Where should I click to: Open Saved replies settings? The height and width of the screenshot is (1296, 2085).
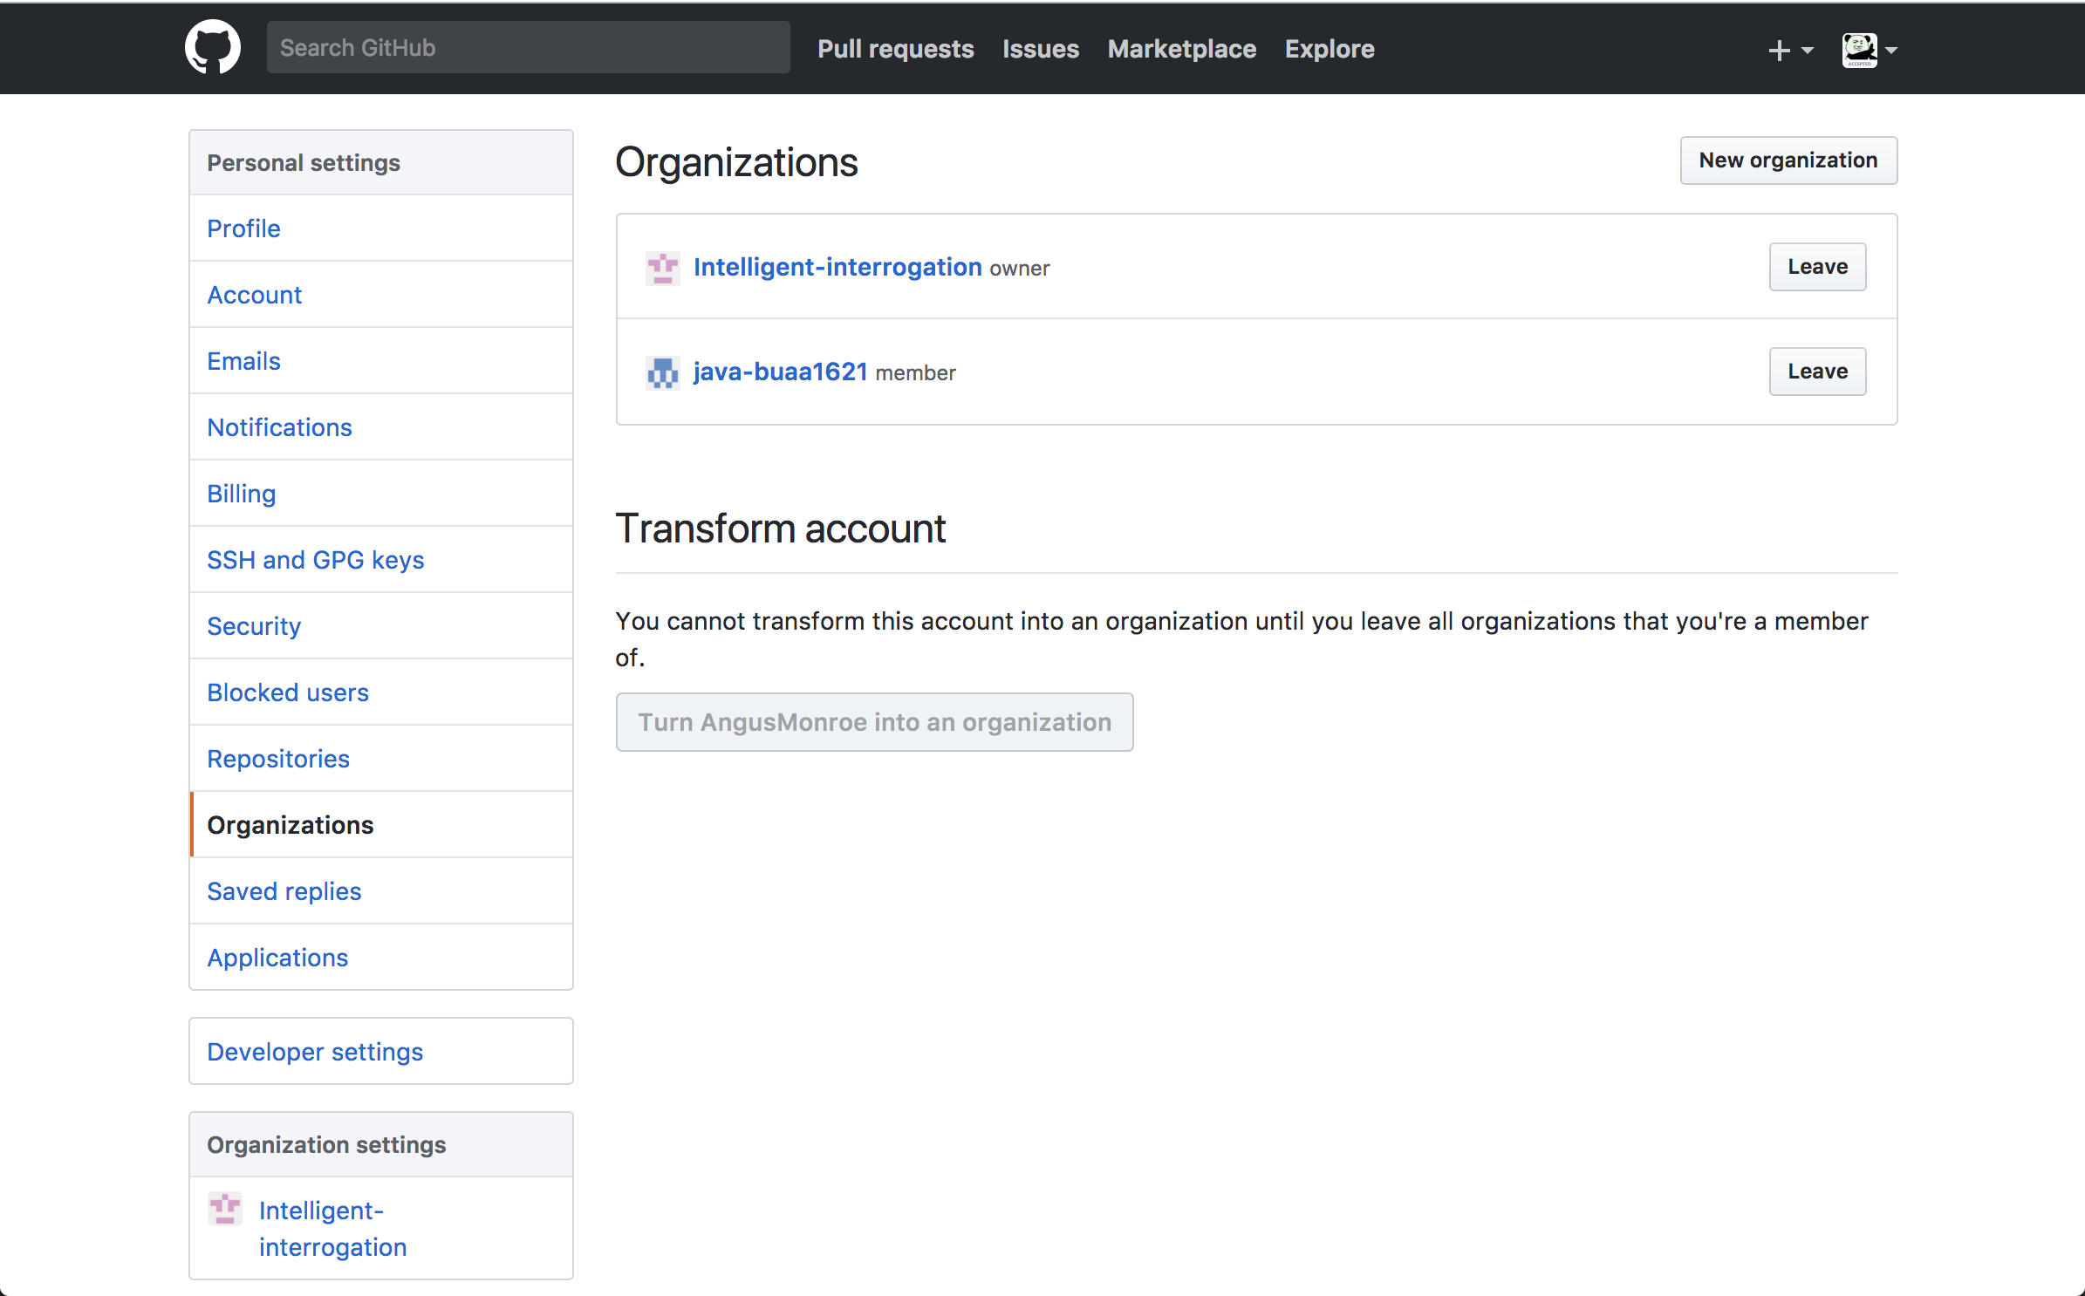(381, 891)
